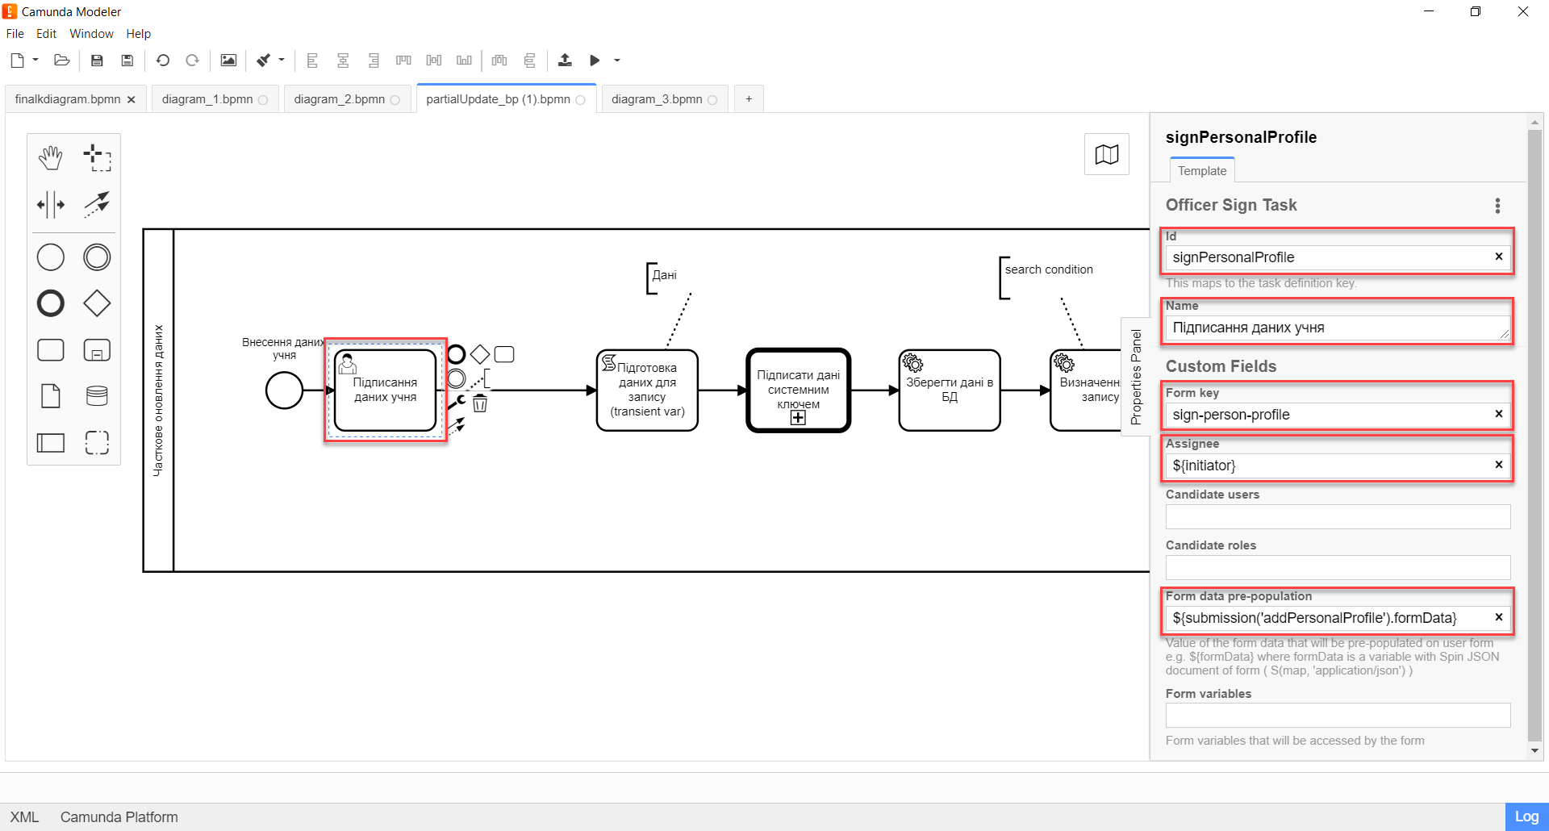Activate the Lasso selection tool
The height and width of the screenshot is (831, 1549).
[97, 158]
